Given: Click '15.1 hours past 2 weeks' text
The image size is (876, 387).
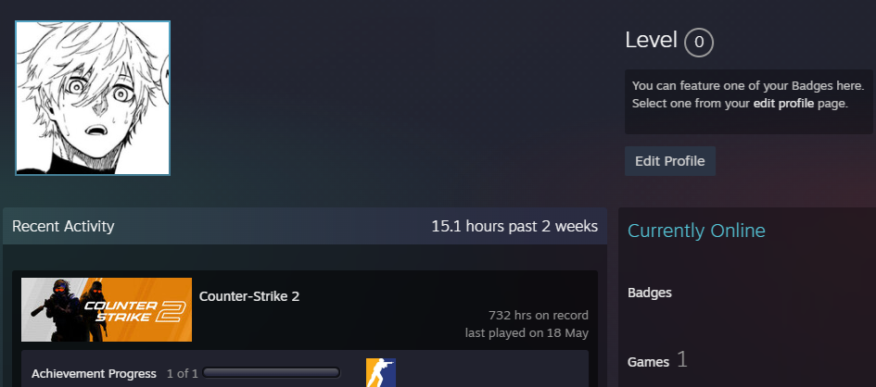Looking at the screenshot, I should 514,226.
